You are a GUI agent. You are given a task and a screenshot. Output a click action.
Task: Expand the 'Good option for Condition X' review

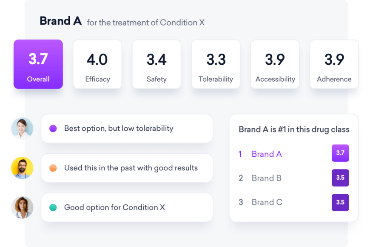click(127, 207)
